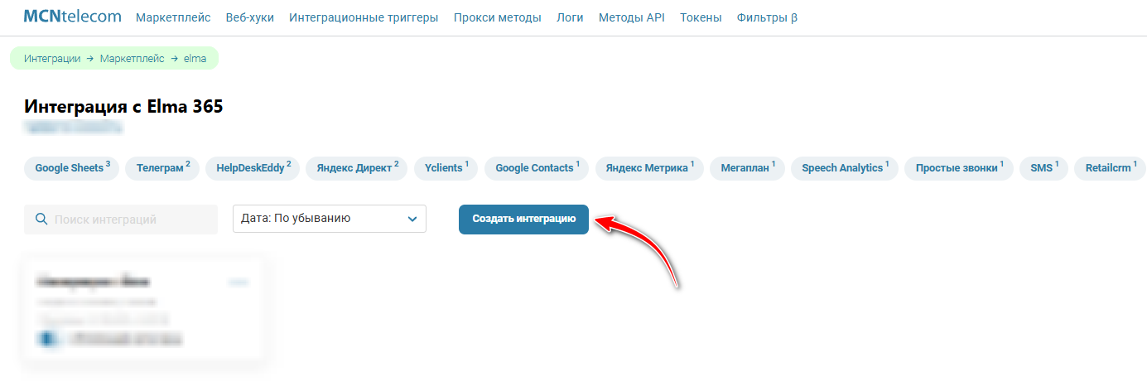Open the Токены page
This screenshot has width=1147, height=391.
point(701,17)
